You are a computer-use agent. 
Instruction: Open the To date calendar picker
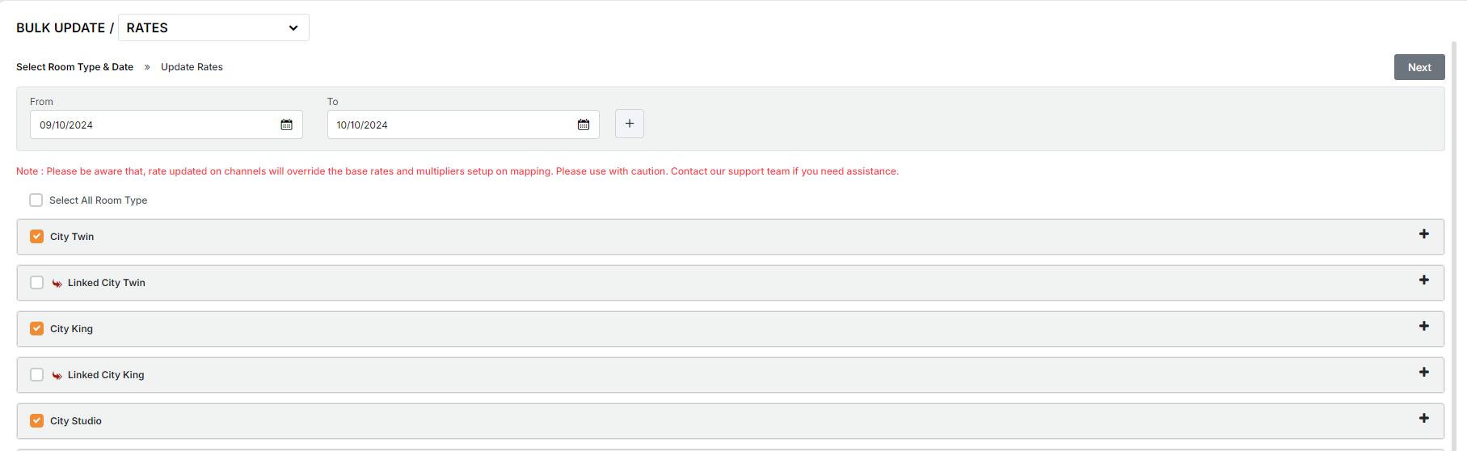tap(584, 124)
